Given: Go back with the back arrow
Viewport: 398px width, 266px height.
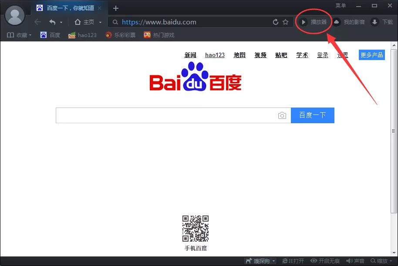Looking at the screenshot, I should tap(37, 22).
